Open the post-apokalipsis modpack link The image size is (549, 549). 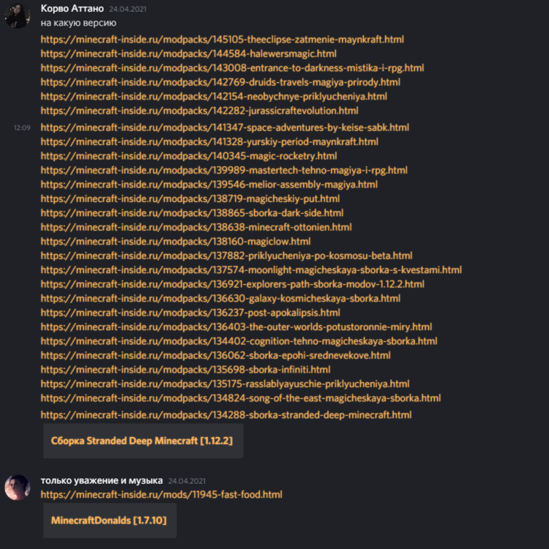(x=190, y=313)
